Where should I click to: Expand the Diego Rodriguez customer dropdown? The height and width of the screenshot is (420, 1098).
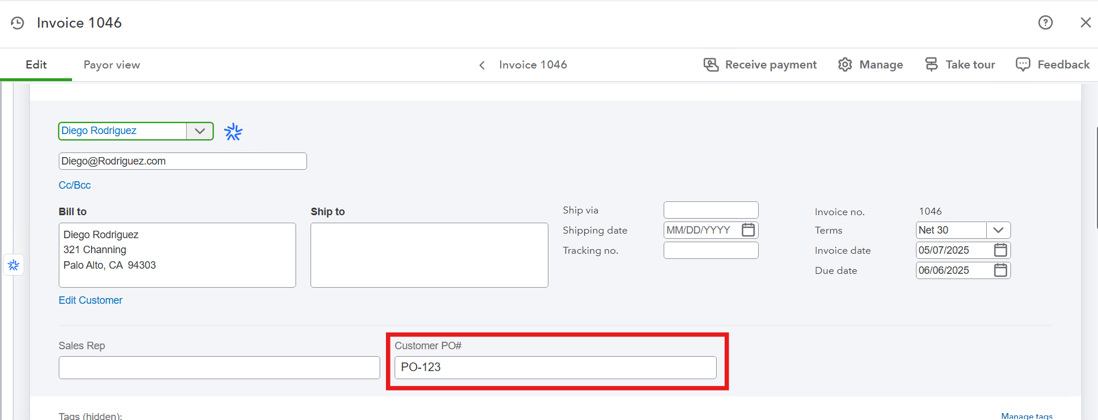coord(200,131)
